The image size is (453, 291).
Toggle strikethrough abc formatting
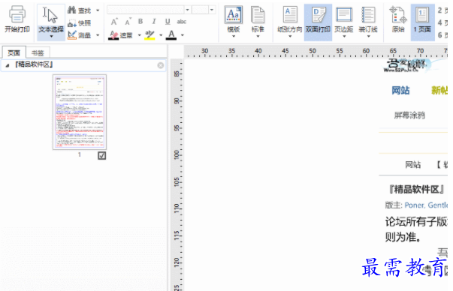pos(182,22)
